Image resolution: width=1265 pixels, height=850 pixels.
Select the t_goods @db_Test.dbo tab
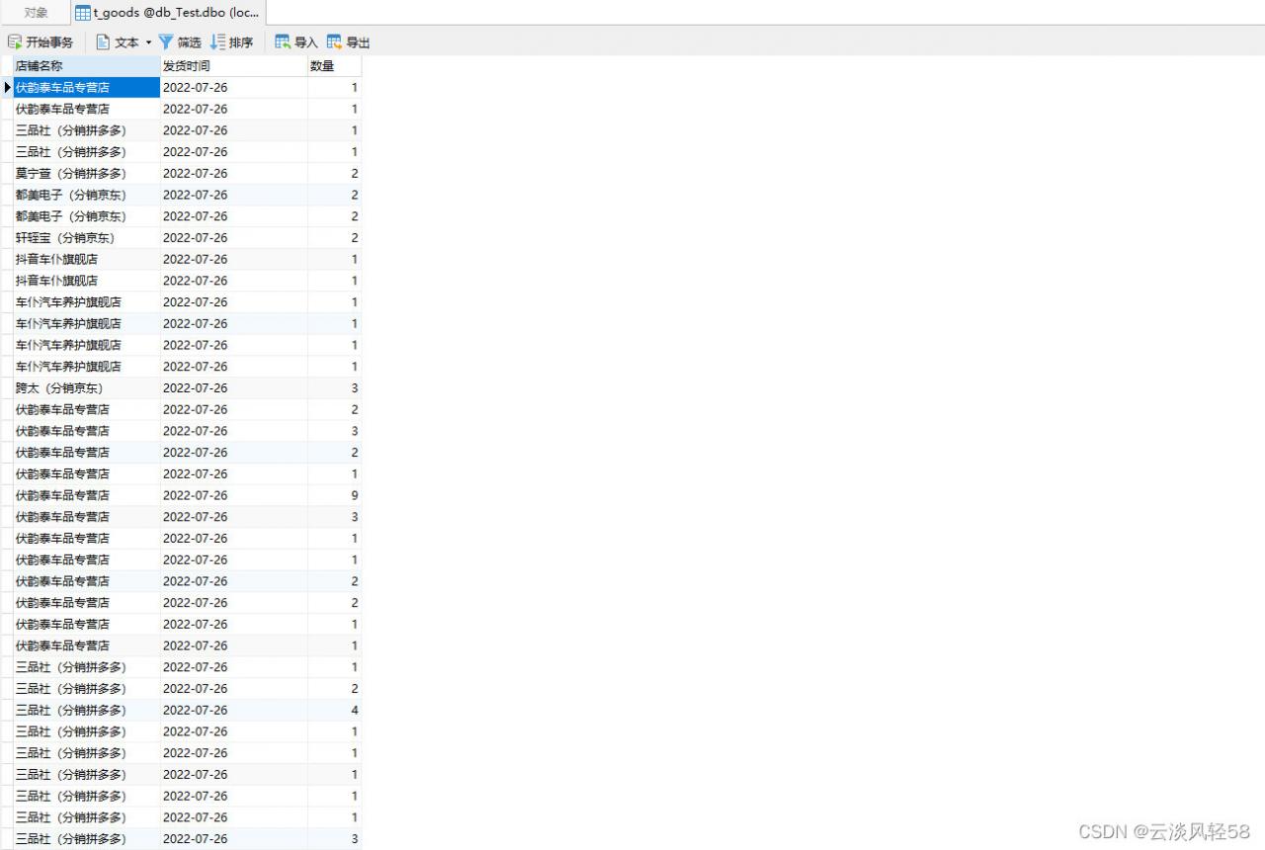pyautogui.click(x=168, y=13)
